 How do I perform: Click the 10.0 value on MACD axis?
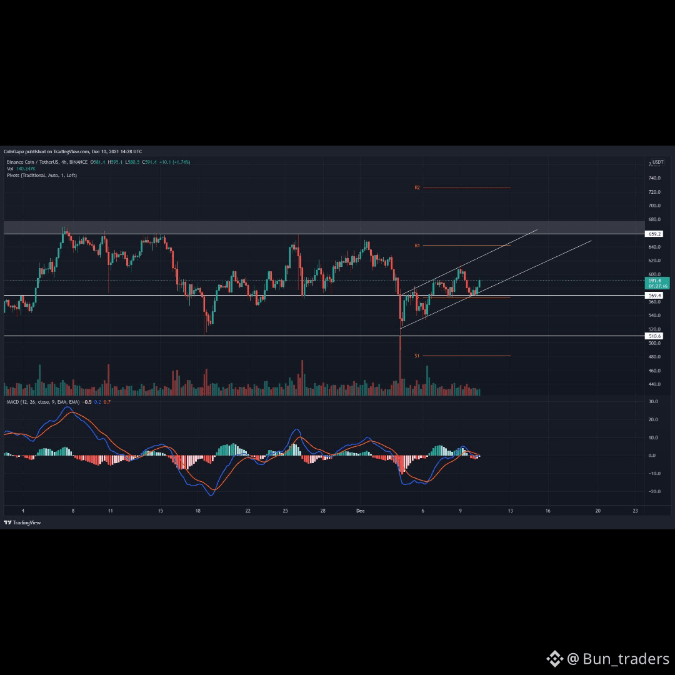point(653,437)
